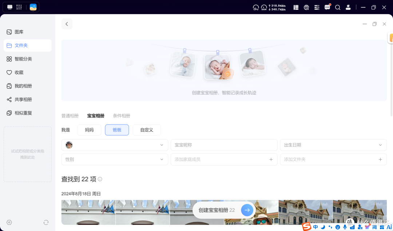The height and width of the screenshot is (231, 393).
Task: Click the 添加家庭成员 field
Action: (x=224, y=159)
